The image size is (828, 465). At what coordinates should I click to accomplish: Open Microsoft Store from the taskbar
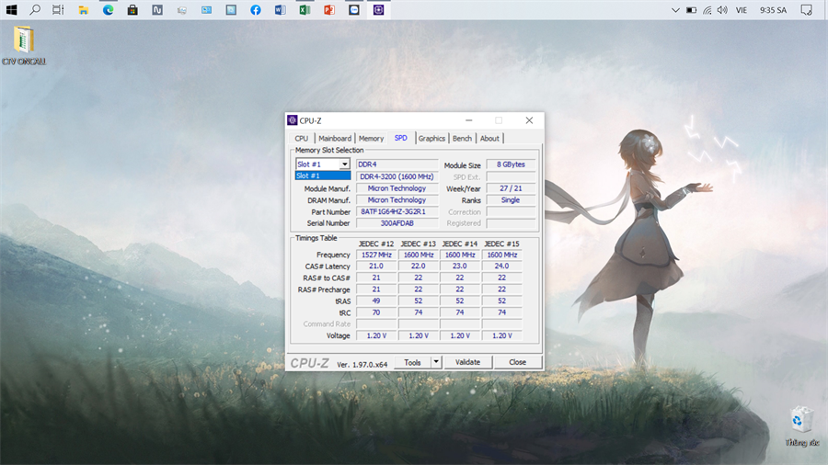(132, 10)
